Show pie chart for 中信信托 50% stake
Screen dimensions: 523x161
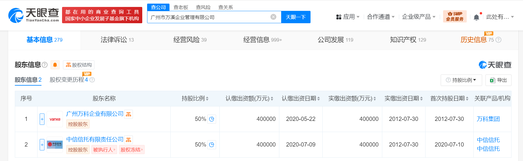click(212, 145)
